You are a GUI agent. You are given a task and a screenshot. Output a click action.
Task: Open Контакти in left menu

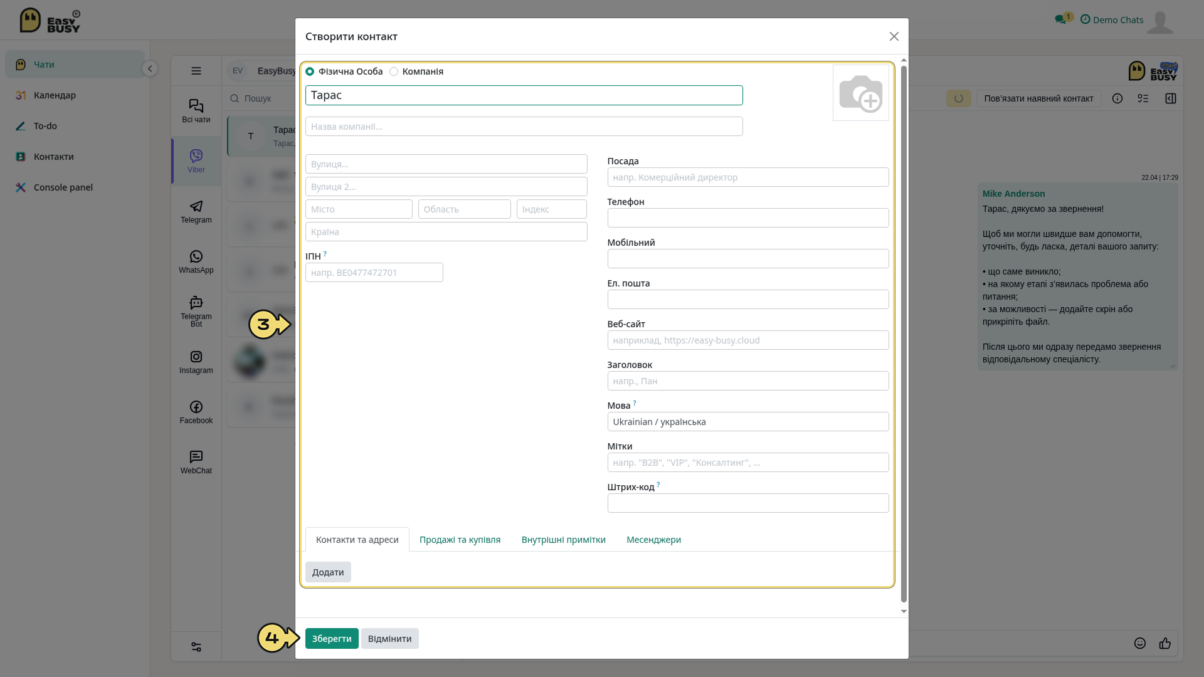tap(75, 157)
